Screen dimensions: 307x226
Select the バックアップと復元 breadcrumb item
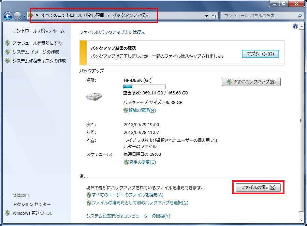(x=131, y=16)
